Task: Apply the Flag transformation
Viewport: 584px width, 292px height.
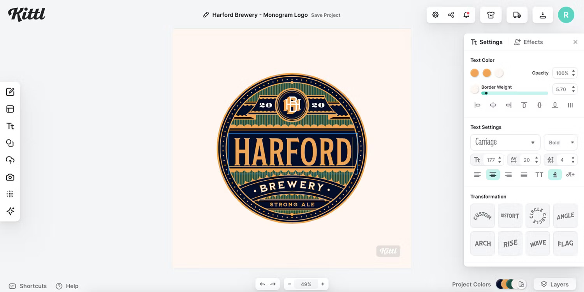Action: click(565, 243)
